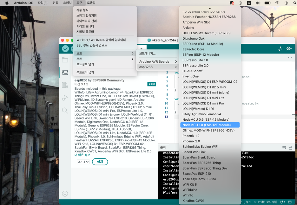Expand the esp8266 boards submenu
Viewport: 297px width, 205px height.
click(x=158, y=67)
